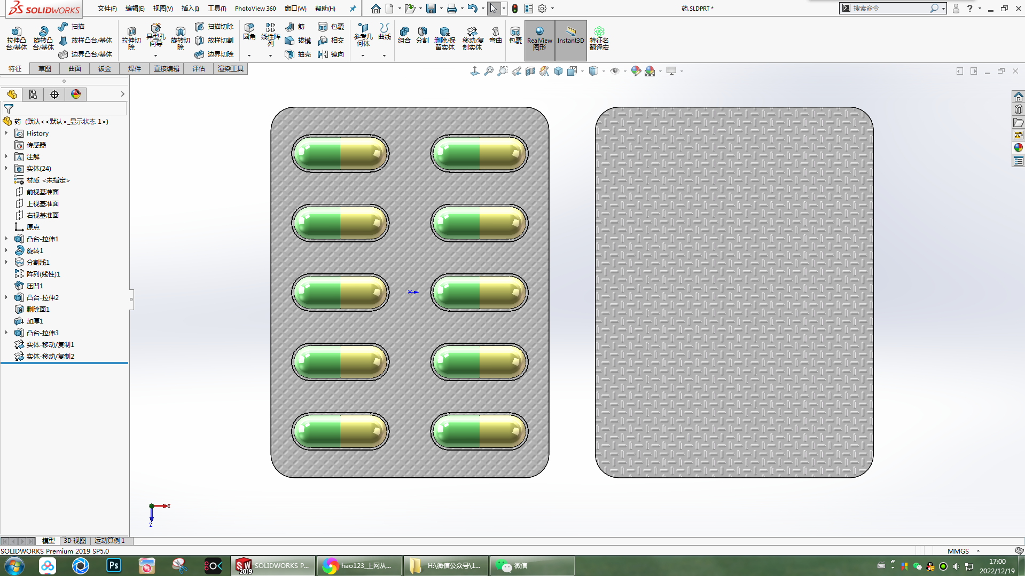Expand the 凸台-拉伸2 feature
Viewport: 1025px width, 576px height.
click(6, 297)
